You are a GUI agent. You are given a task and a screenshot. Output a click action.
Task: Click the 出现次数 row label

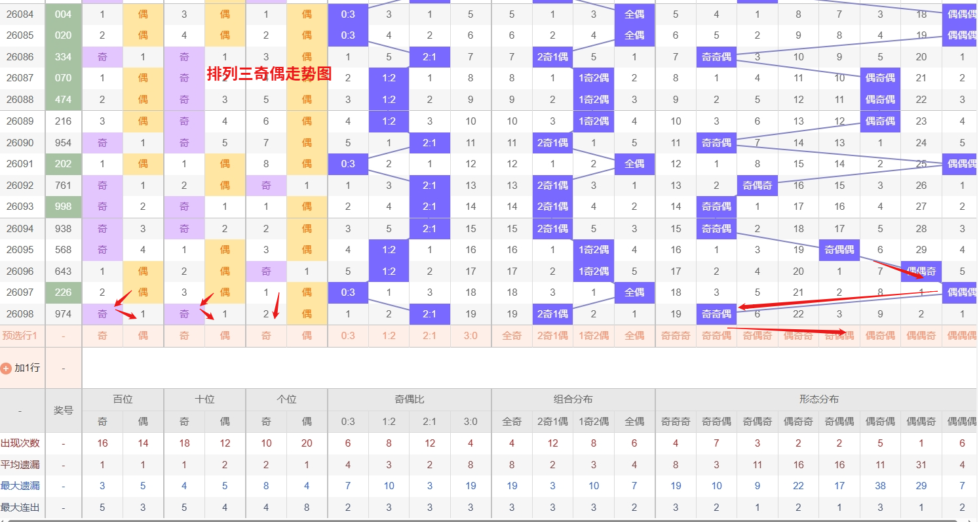(20, 443)
